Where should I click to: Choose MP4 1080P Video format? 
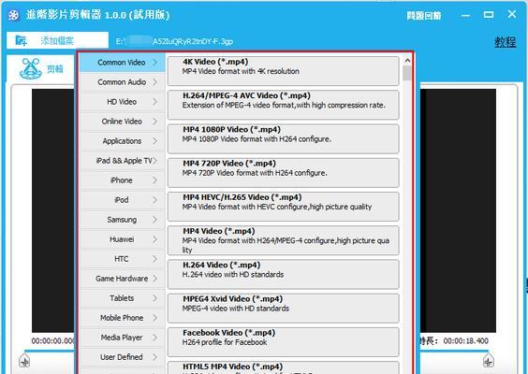284,138
